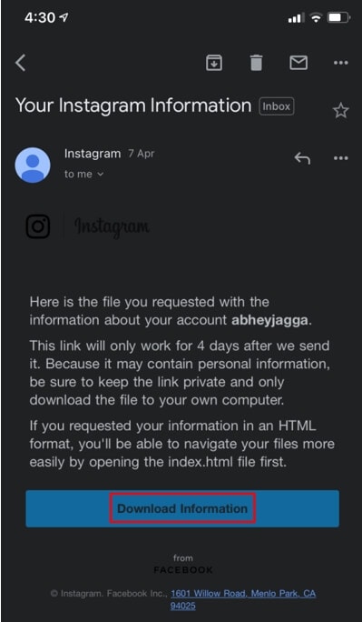Screen dimensions: 362x622
Task: Tap the battery icon in status bar
Action: tap(339, 17)
